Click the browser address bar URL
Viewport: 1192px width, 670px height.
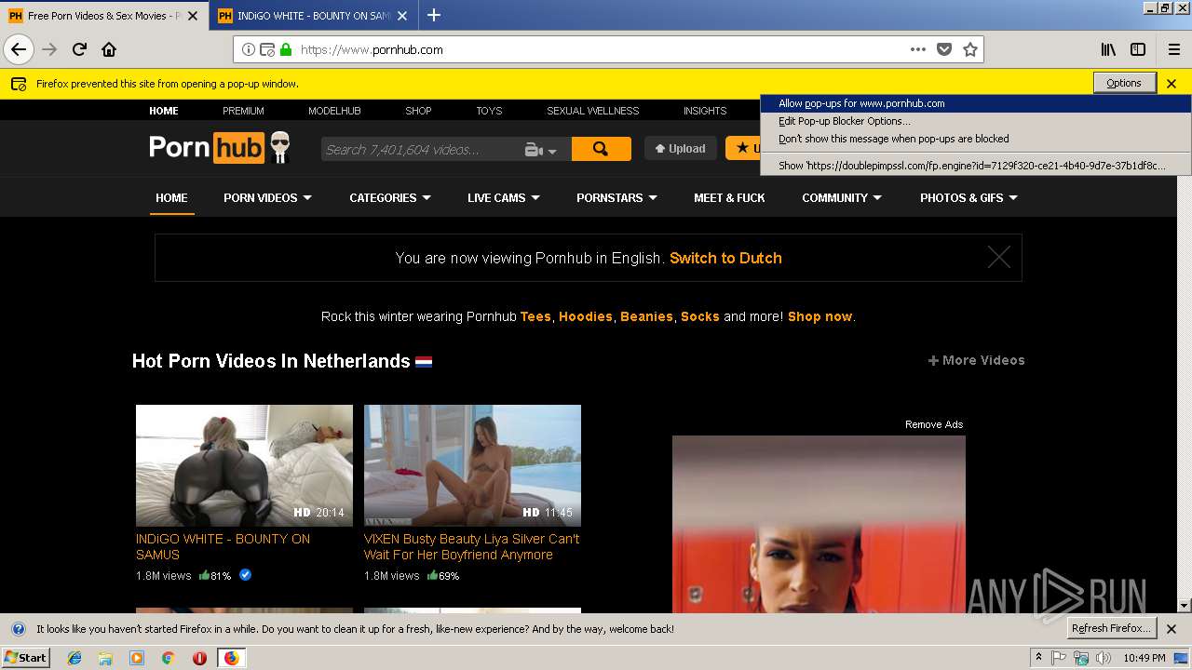coord(372,49)
